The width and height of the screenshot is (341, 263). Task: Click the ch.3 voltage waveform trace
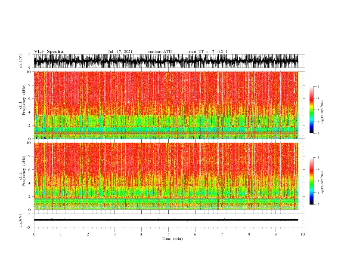166,220
